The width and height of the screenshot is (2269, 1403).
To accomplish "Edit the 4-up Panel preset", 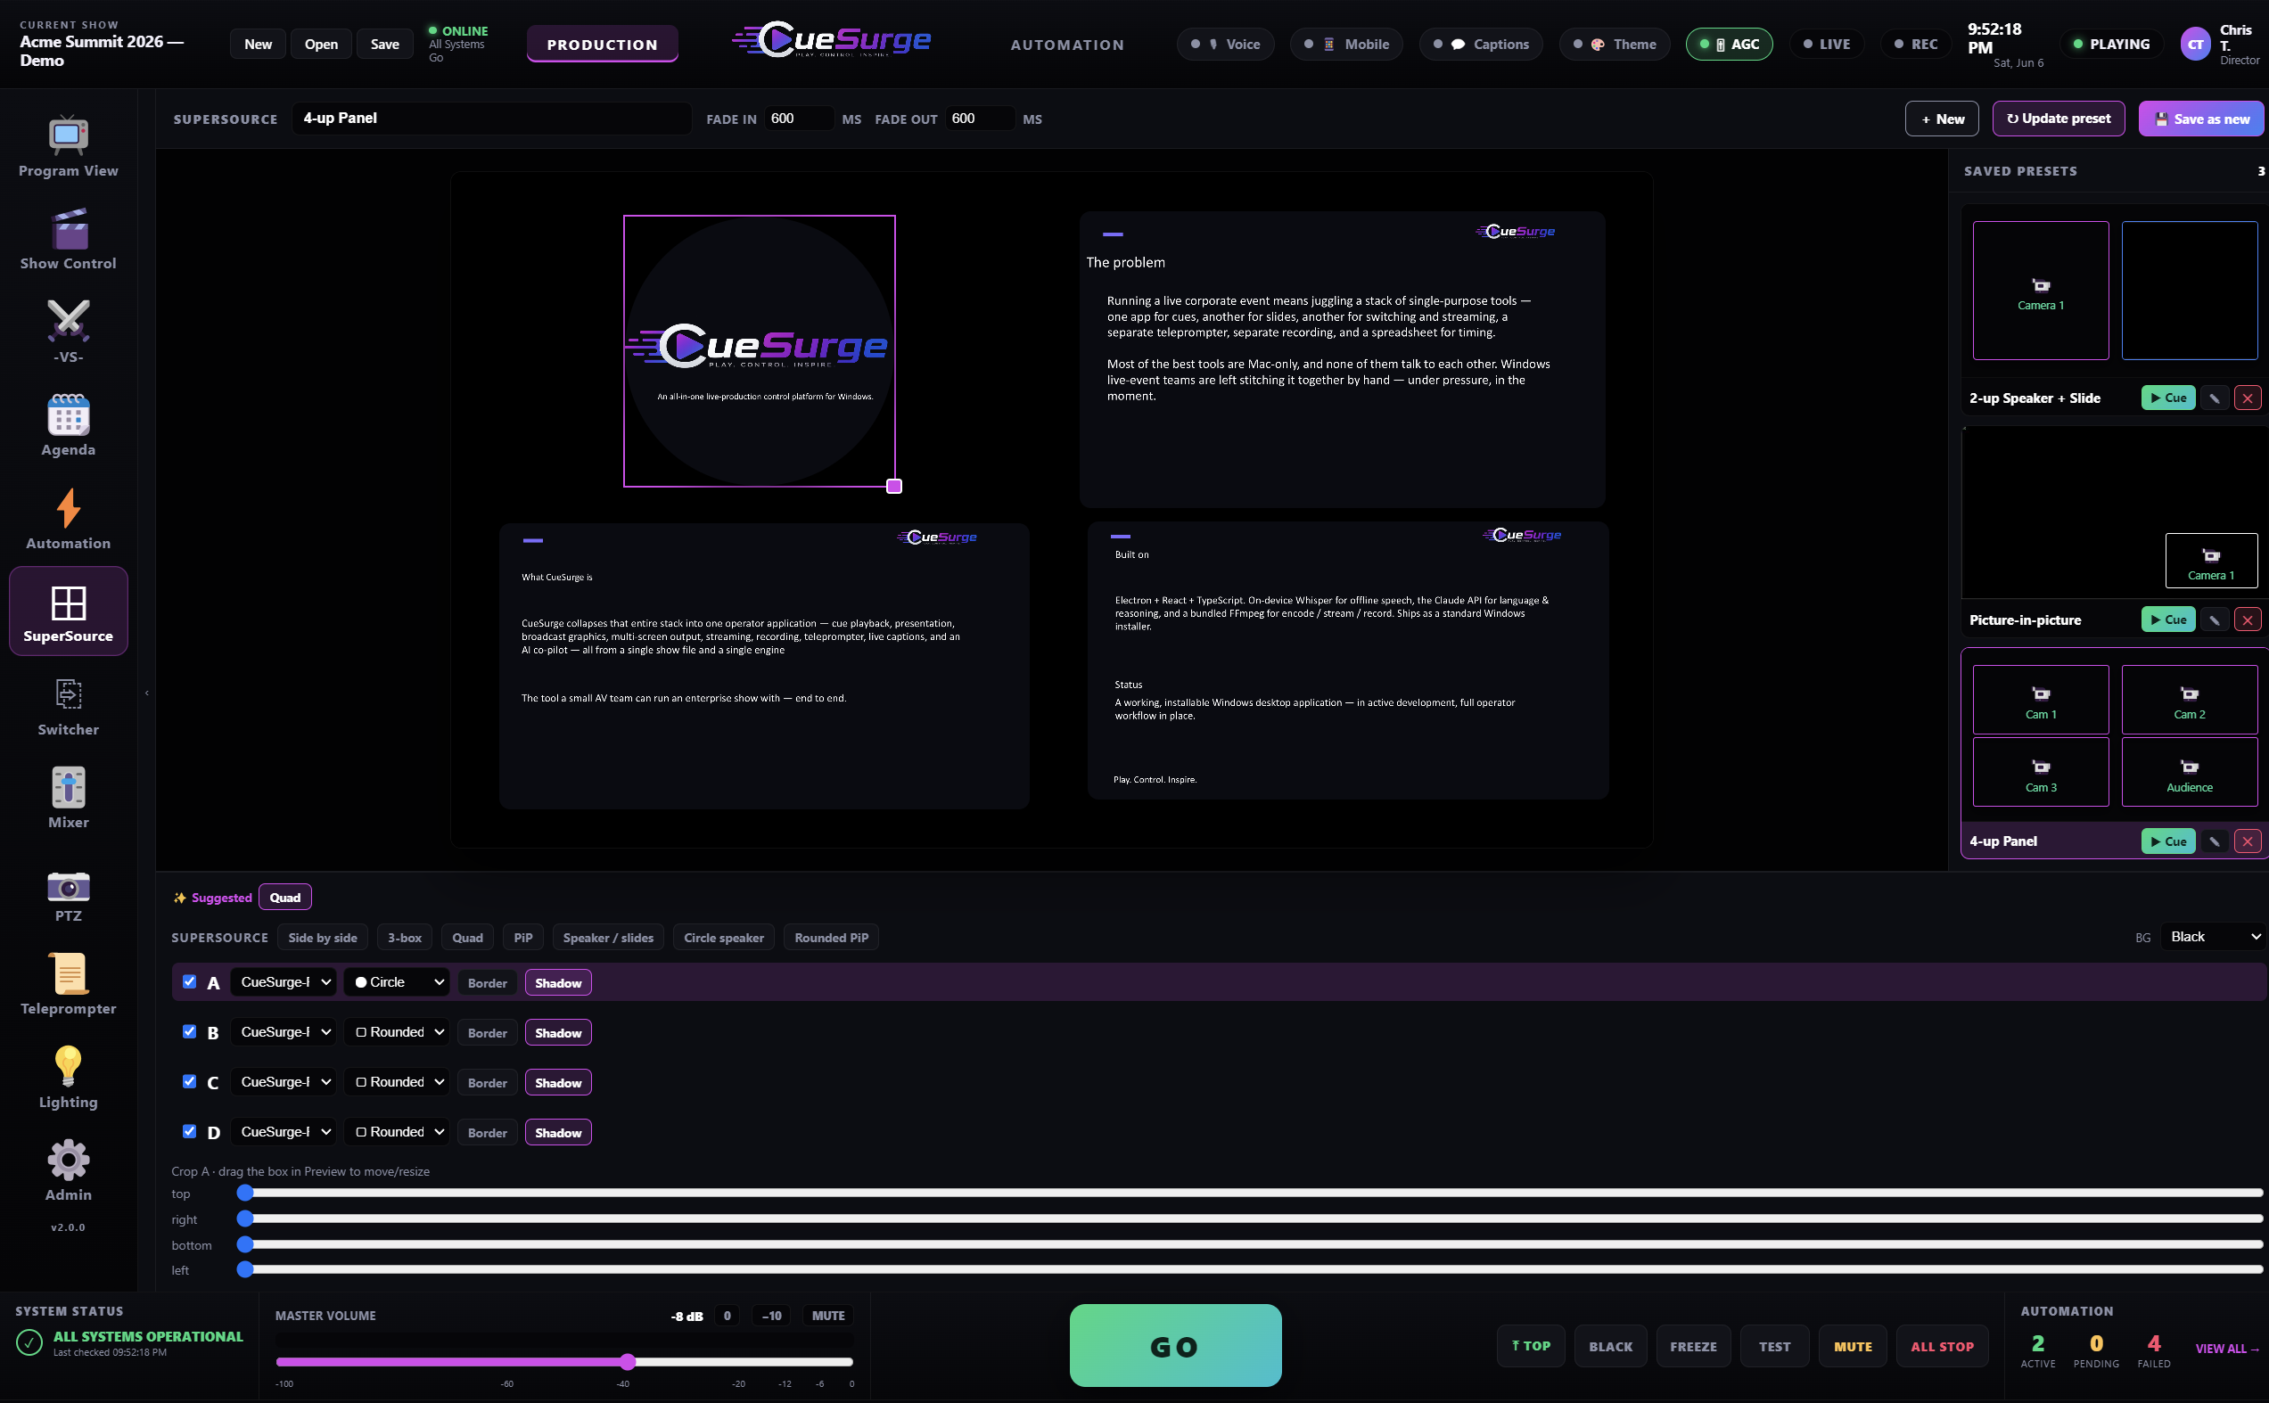I will [x=2215, y=841].
